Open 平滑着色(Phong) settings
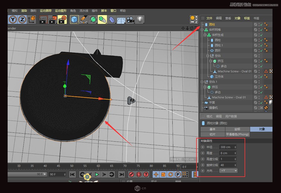This screenshot has width=281, height=193. coord(237,134)
